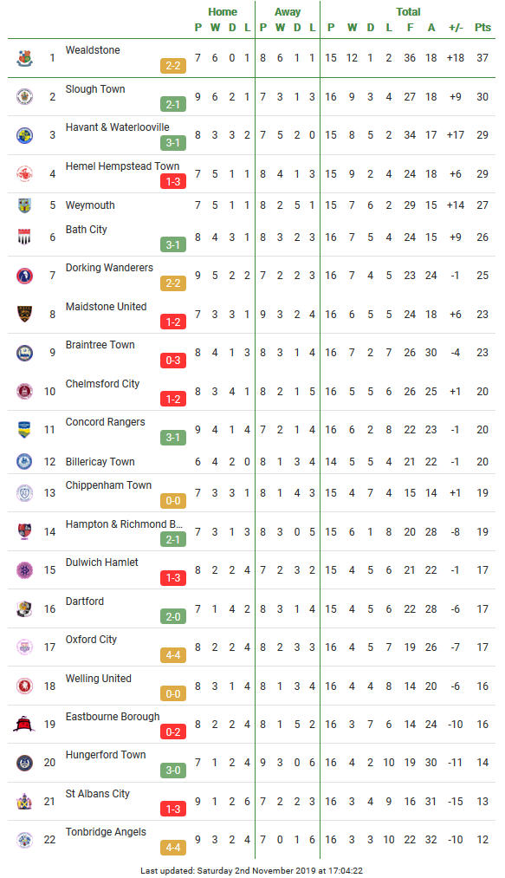Image resolution: width=505 pixels, height=878 pixels.
Task: Click the St Albans City team name
Action: pyautogui.click(x=97, y=793)
